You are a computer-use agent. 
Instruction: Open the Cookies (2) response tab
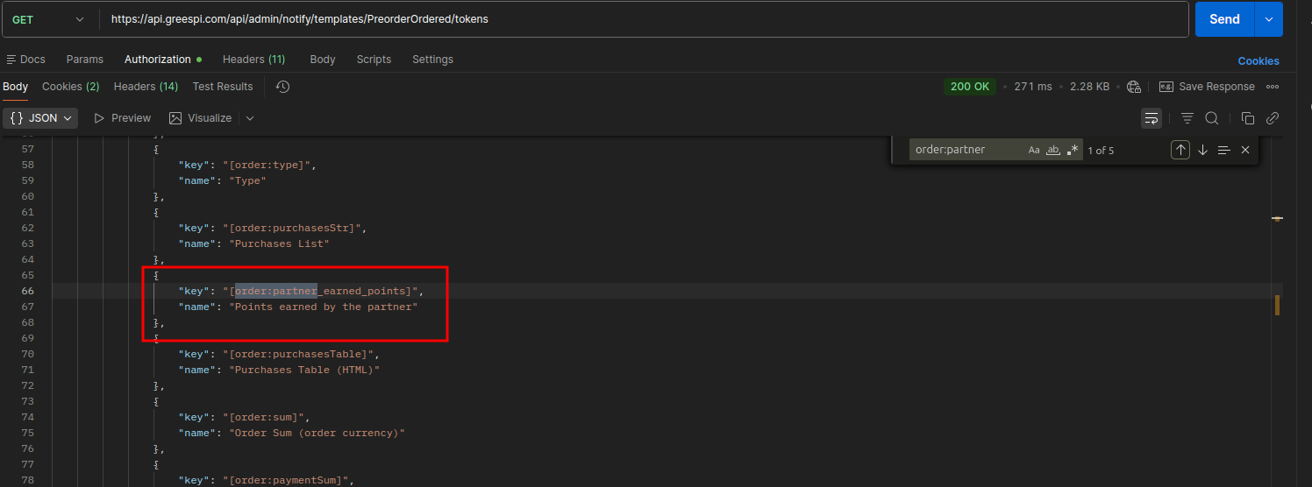click(70, 87)
